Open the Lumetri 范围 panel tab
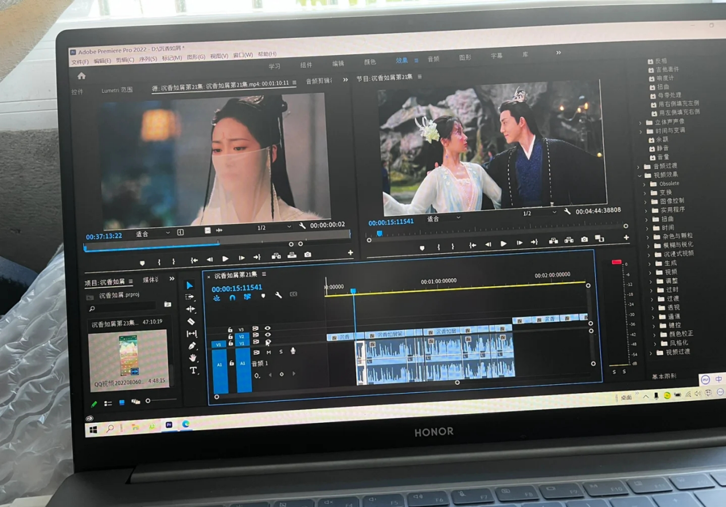Screen dimensions: 726x507 point(117,91)
